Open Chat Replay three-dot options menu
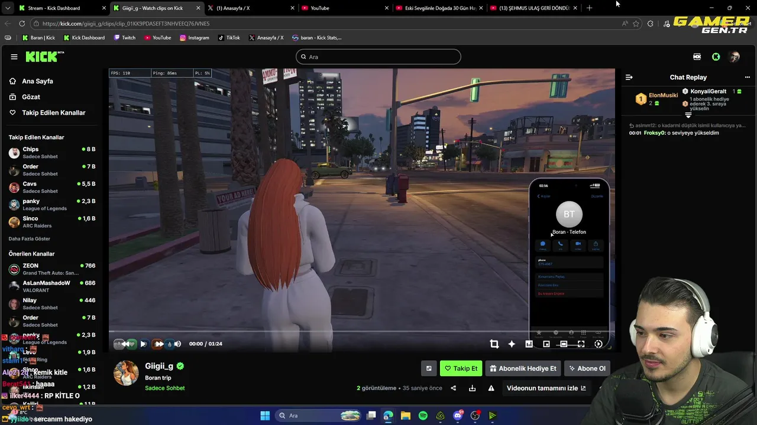 [748, 77]
